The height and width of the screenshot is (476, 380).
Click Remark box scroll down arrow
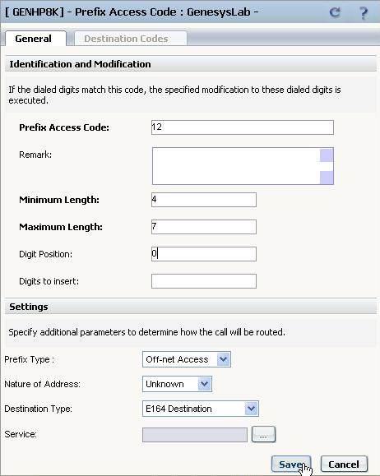[x=327, y=178]
